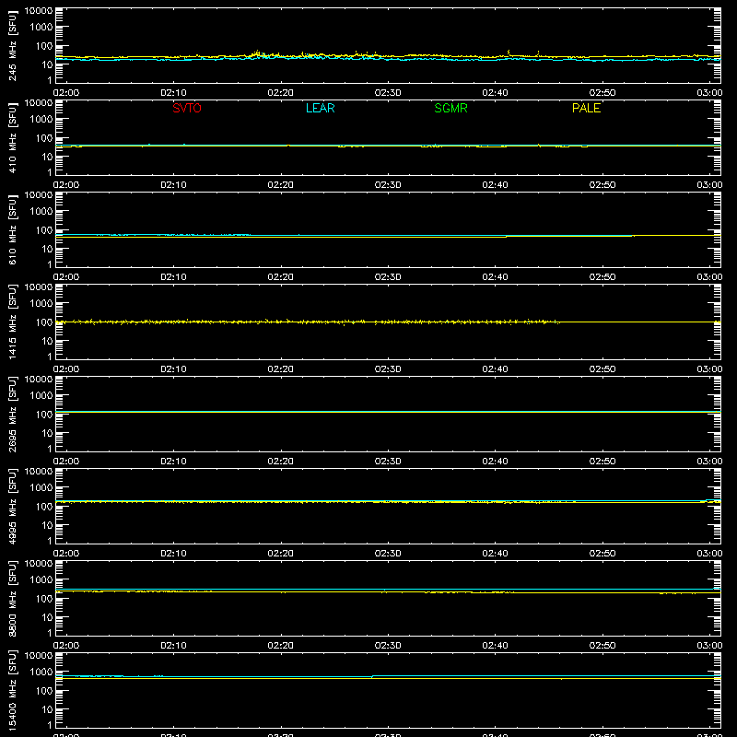Screen dimensions: 737x737
Task: Click 03:00 tick under the 245 MHz plot
Action: point(709,93)
